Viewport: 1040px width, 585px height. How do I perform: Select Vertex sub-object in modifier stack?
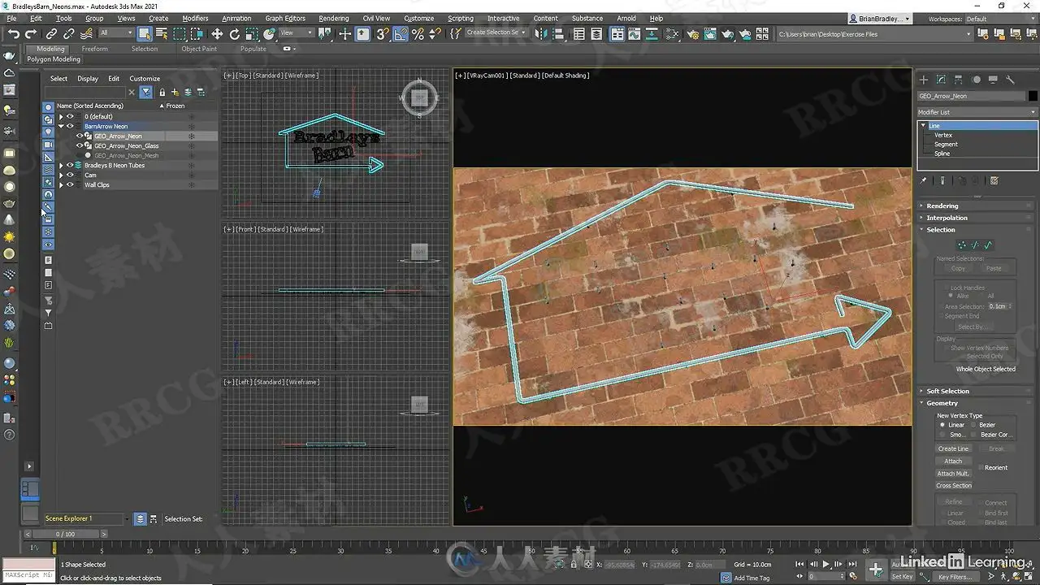pos(943,135)
